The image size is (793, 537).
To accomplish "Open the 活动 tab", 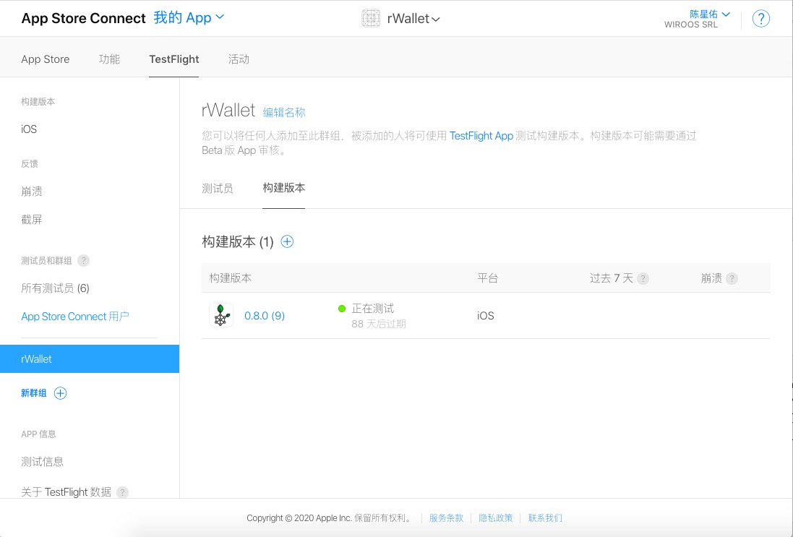I will pos(239,59).
